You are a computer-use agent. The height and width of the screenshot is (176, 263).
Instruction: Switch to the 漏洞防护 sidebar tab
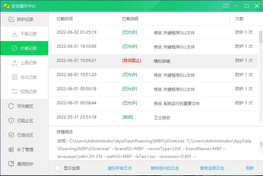24,164
